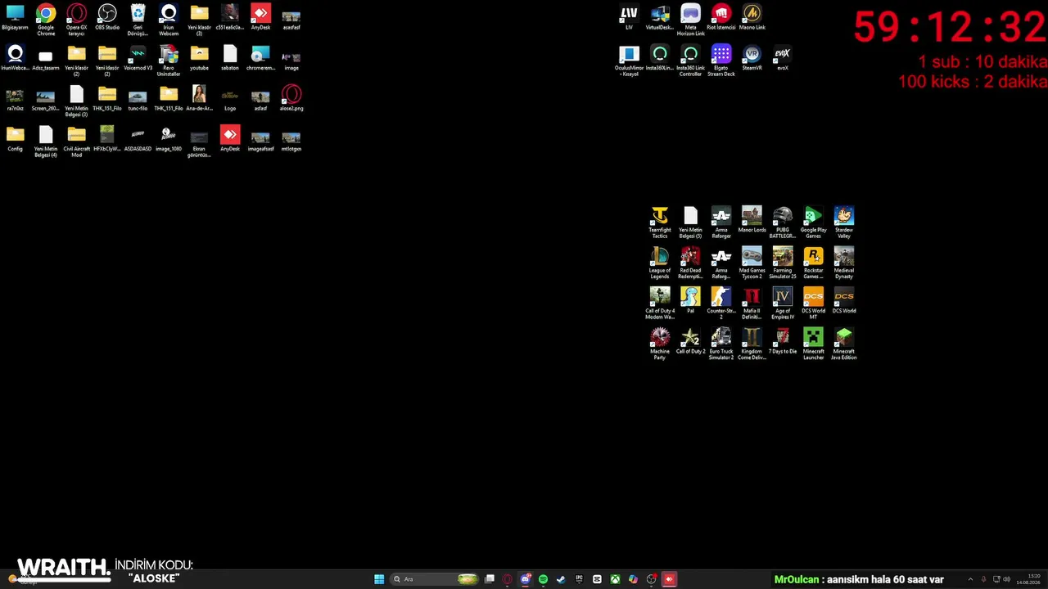The width and height of the screenshot is (1048, 589).
Task: Select the ASDASDASD file
Action: tap(138, 139)
